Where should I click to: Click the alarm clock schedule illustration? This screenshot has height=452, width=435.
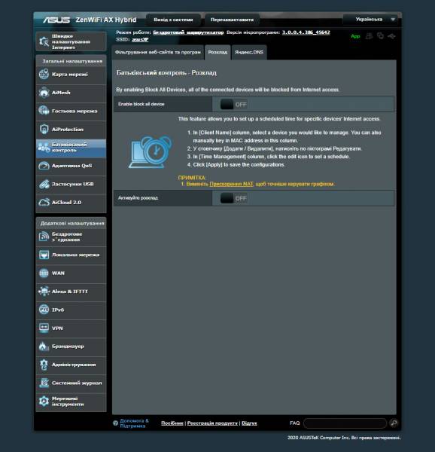tap(151, 152)
